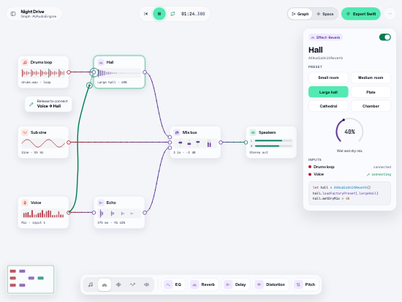Switch to Graph view tab
Viewport: 402px width, 302px height.
300,14
